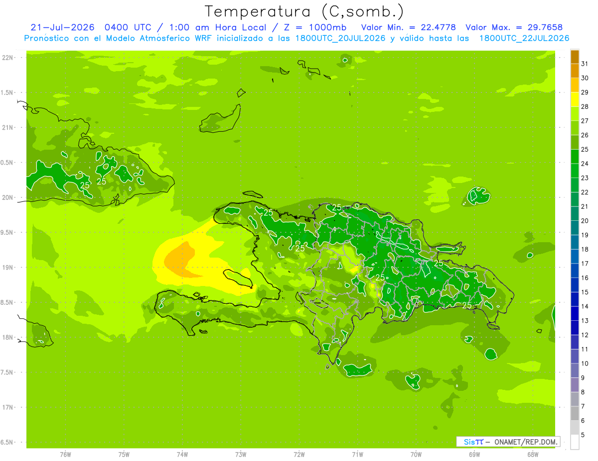
Task: Click the "22N" latitude axis label
Action: point(8,57)
